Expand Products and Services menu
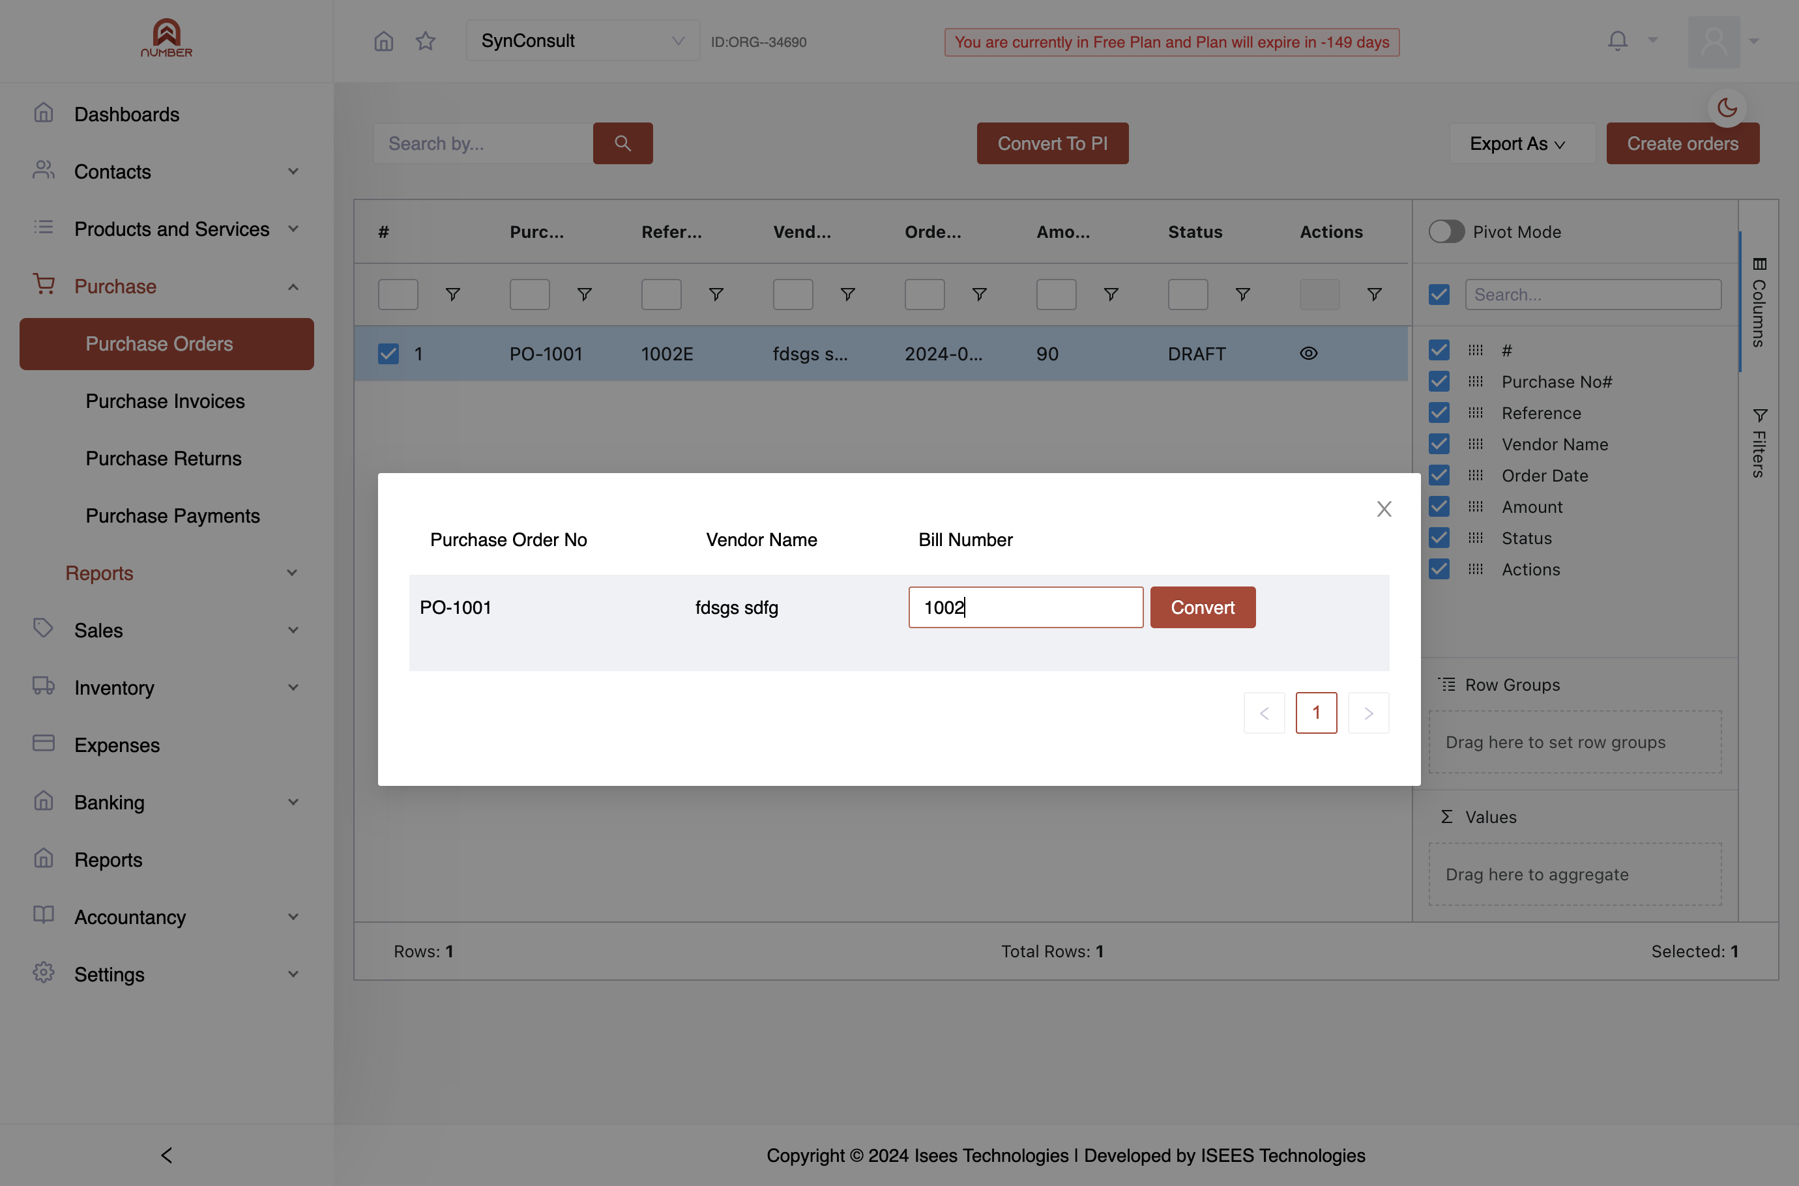Screen dimensions: 1799x1186 pos(166,229)
